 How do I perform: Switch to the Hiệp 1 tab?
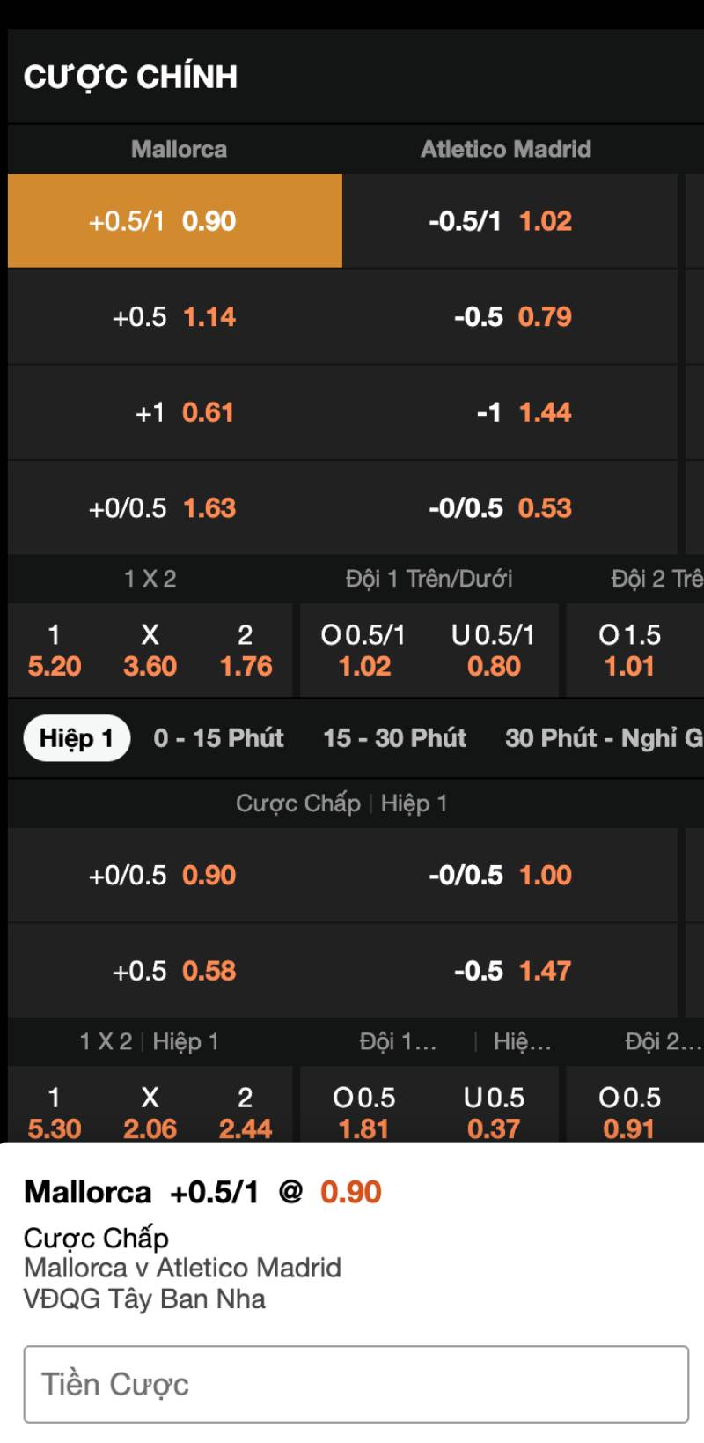[x=77, y=737]
